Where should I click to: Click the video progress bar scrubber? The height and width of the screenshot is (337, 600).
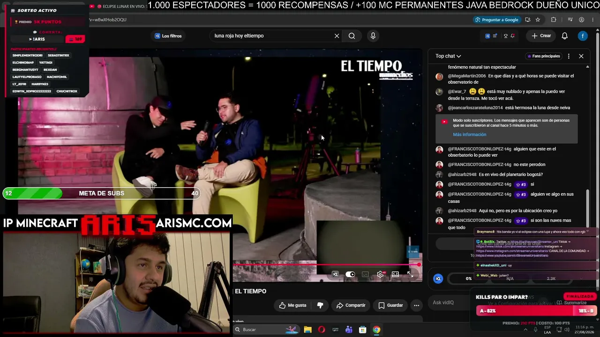coord(419,265)
